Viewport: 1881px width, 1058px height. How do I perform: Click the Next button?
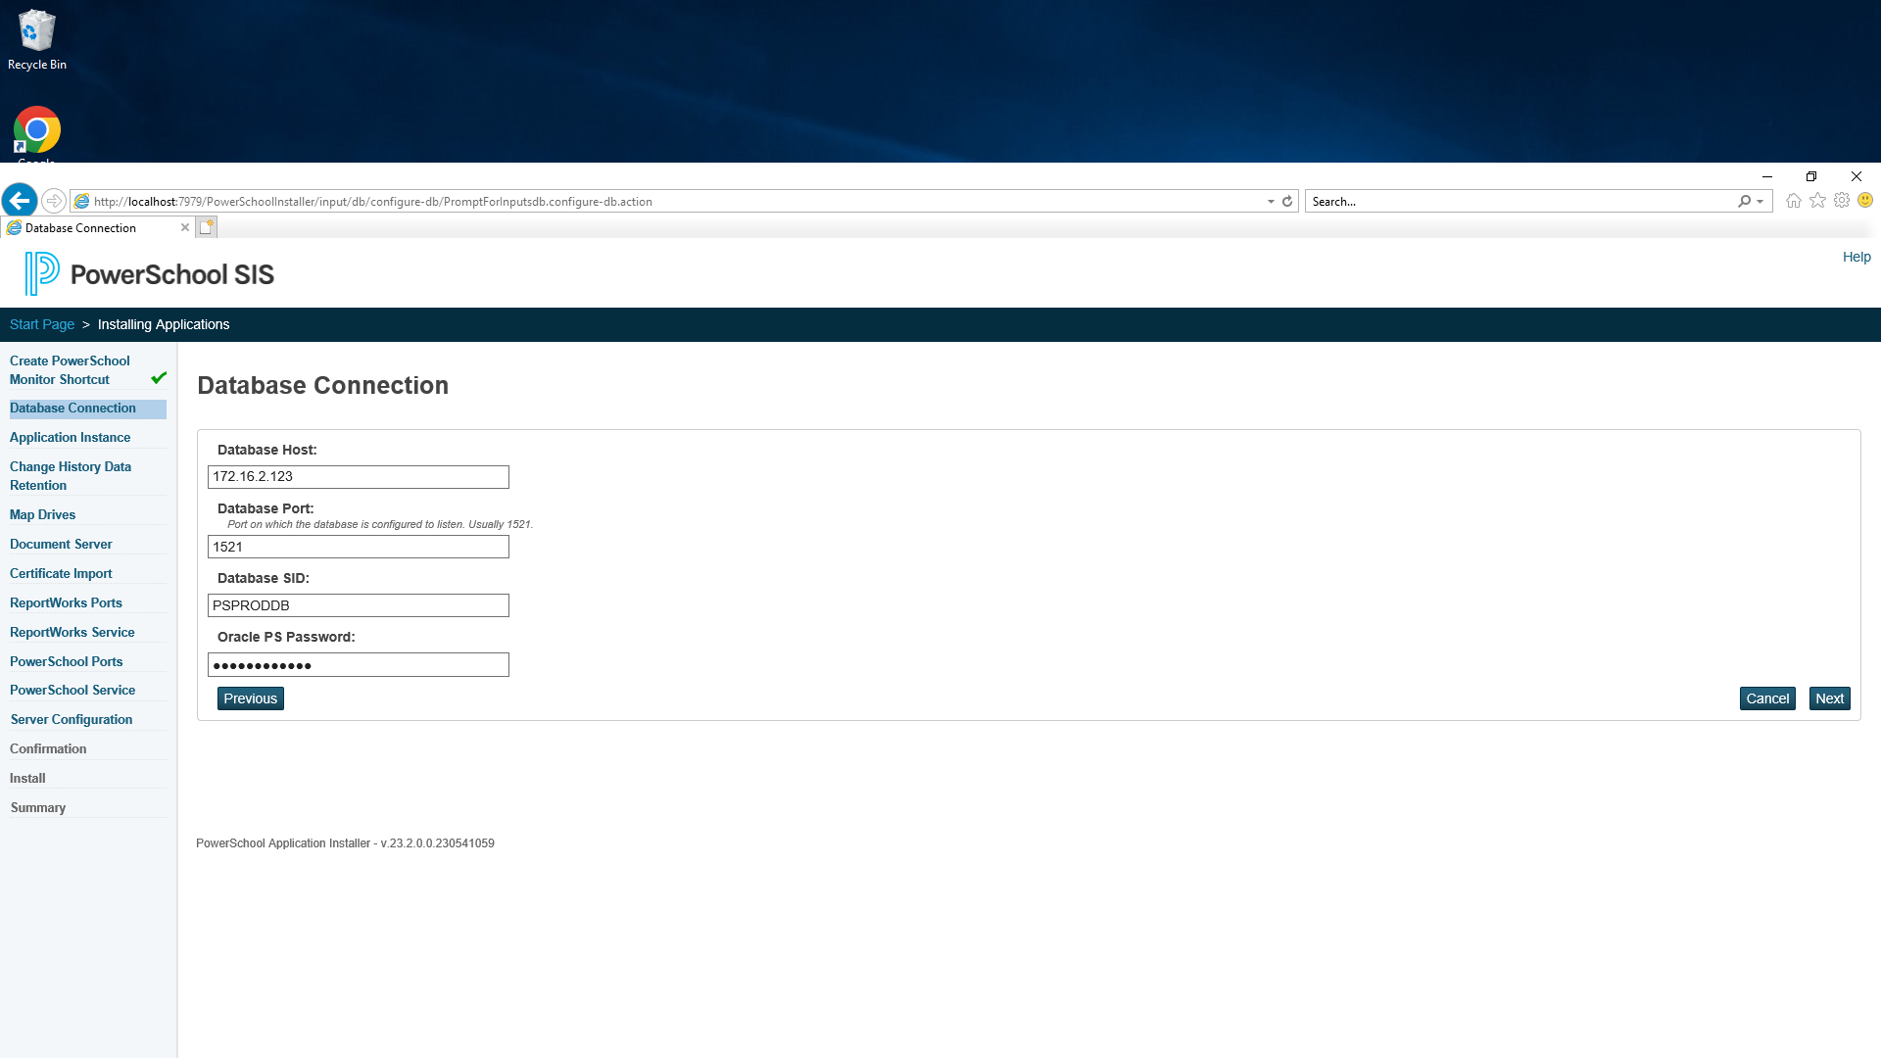(1829, 698)
